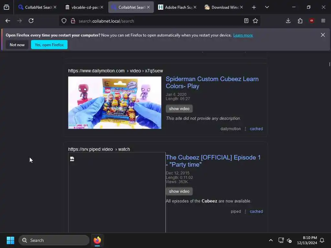Click the network display tray icon

click(x=281, y=240)
